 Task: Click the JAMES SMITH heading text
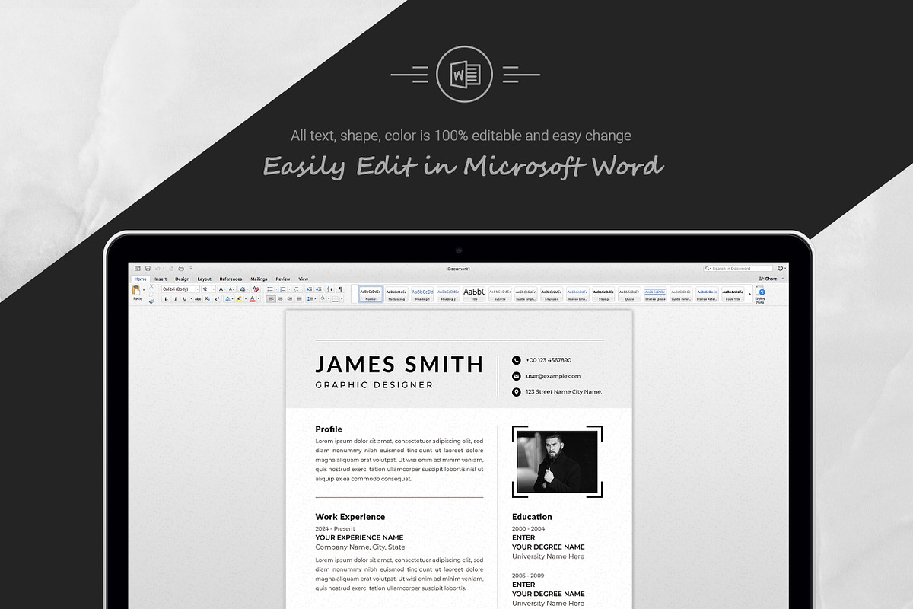pos(399,364)
